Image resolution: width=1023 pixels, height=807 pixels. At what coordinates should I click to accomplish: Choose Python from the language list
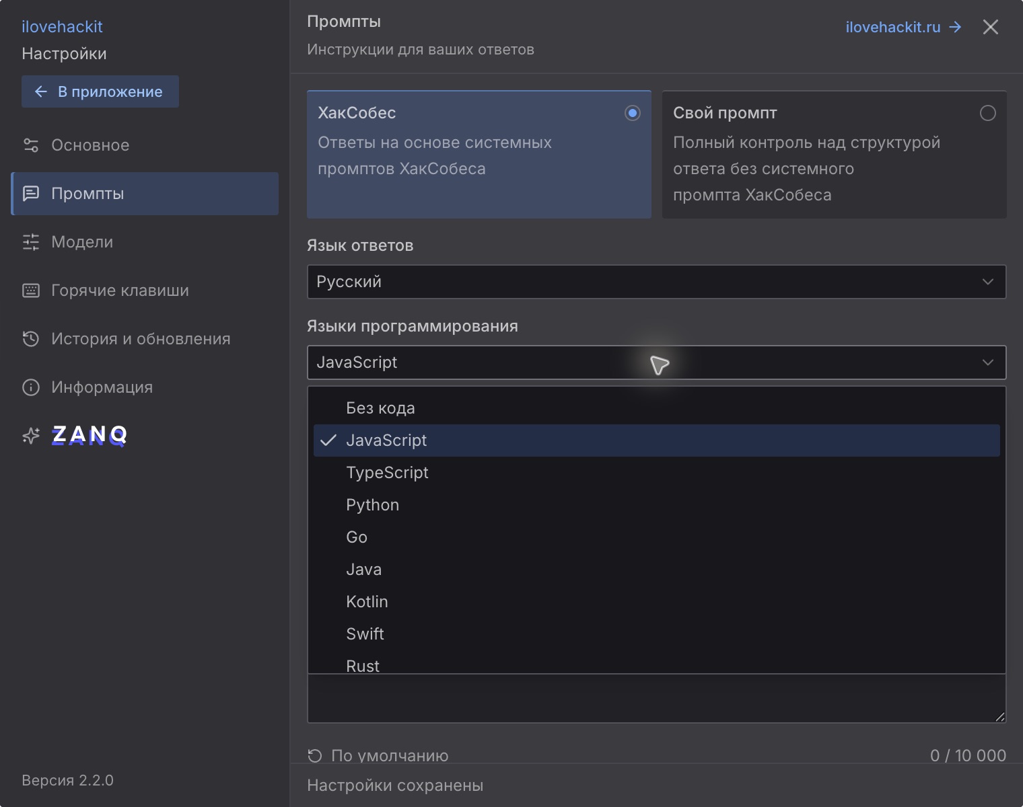click(656, 505)
